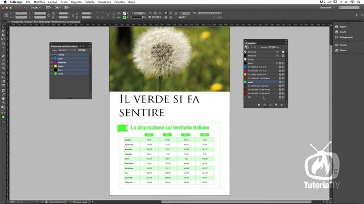Image resolution: width=364 pixels, height=204 pixels.
Task: Click text formatting T icon in Campioni
Action: (255, 48)
